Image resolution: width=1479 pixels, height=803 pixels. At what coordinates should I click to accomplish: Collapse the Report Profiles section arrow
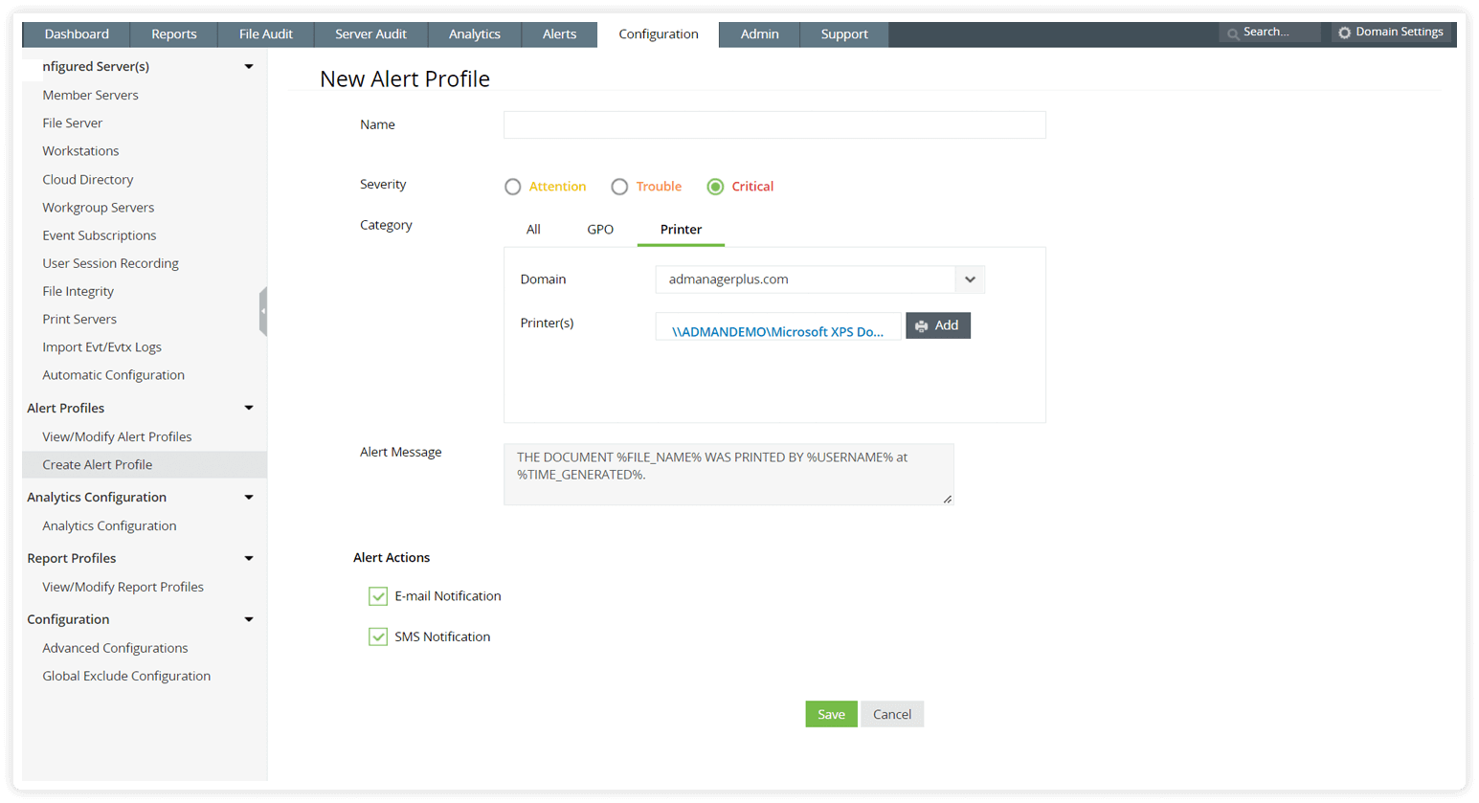(249, 558)
